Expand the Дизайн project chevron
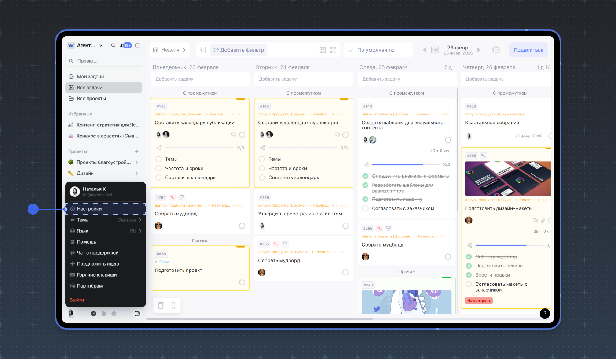This screenshot has width=616, height=359. [137, 173]
